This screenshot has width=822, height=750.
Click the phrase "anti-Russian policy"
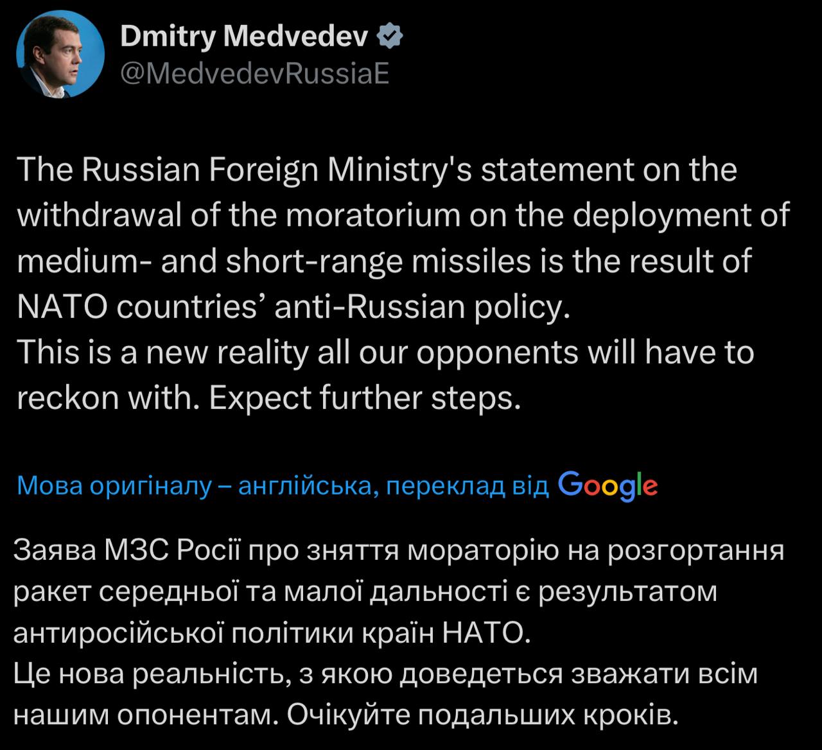pos(422,307)
